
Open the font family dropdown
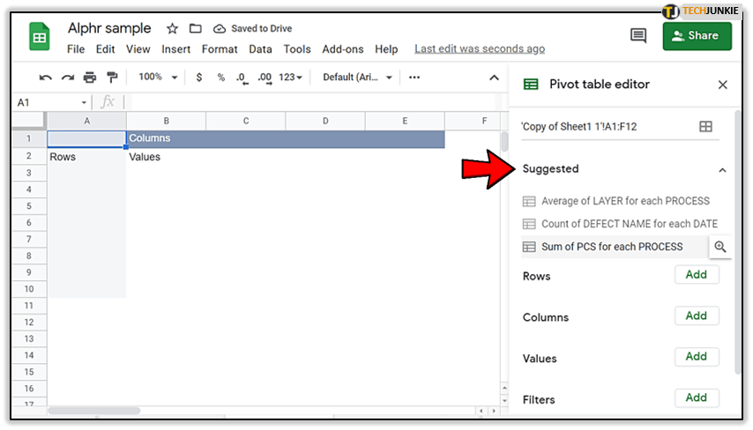(356, 78)
